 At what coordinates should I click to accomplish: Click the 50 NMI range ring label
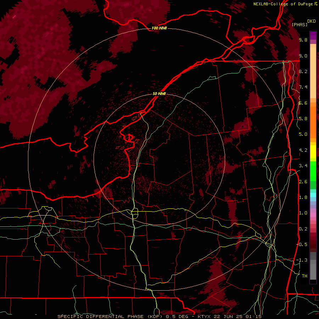[159, 94]
